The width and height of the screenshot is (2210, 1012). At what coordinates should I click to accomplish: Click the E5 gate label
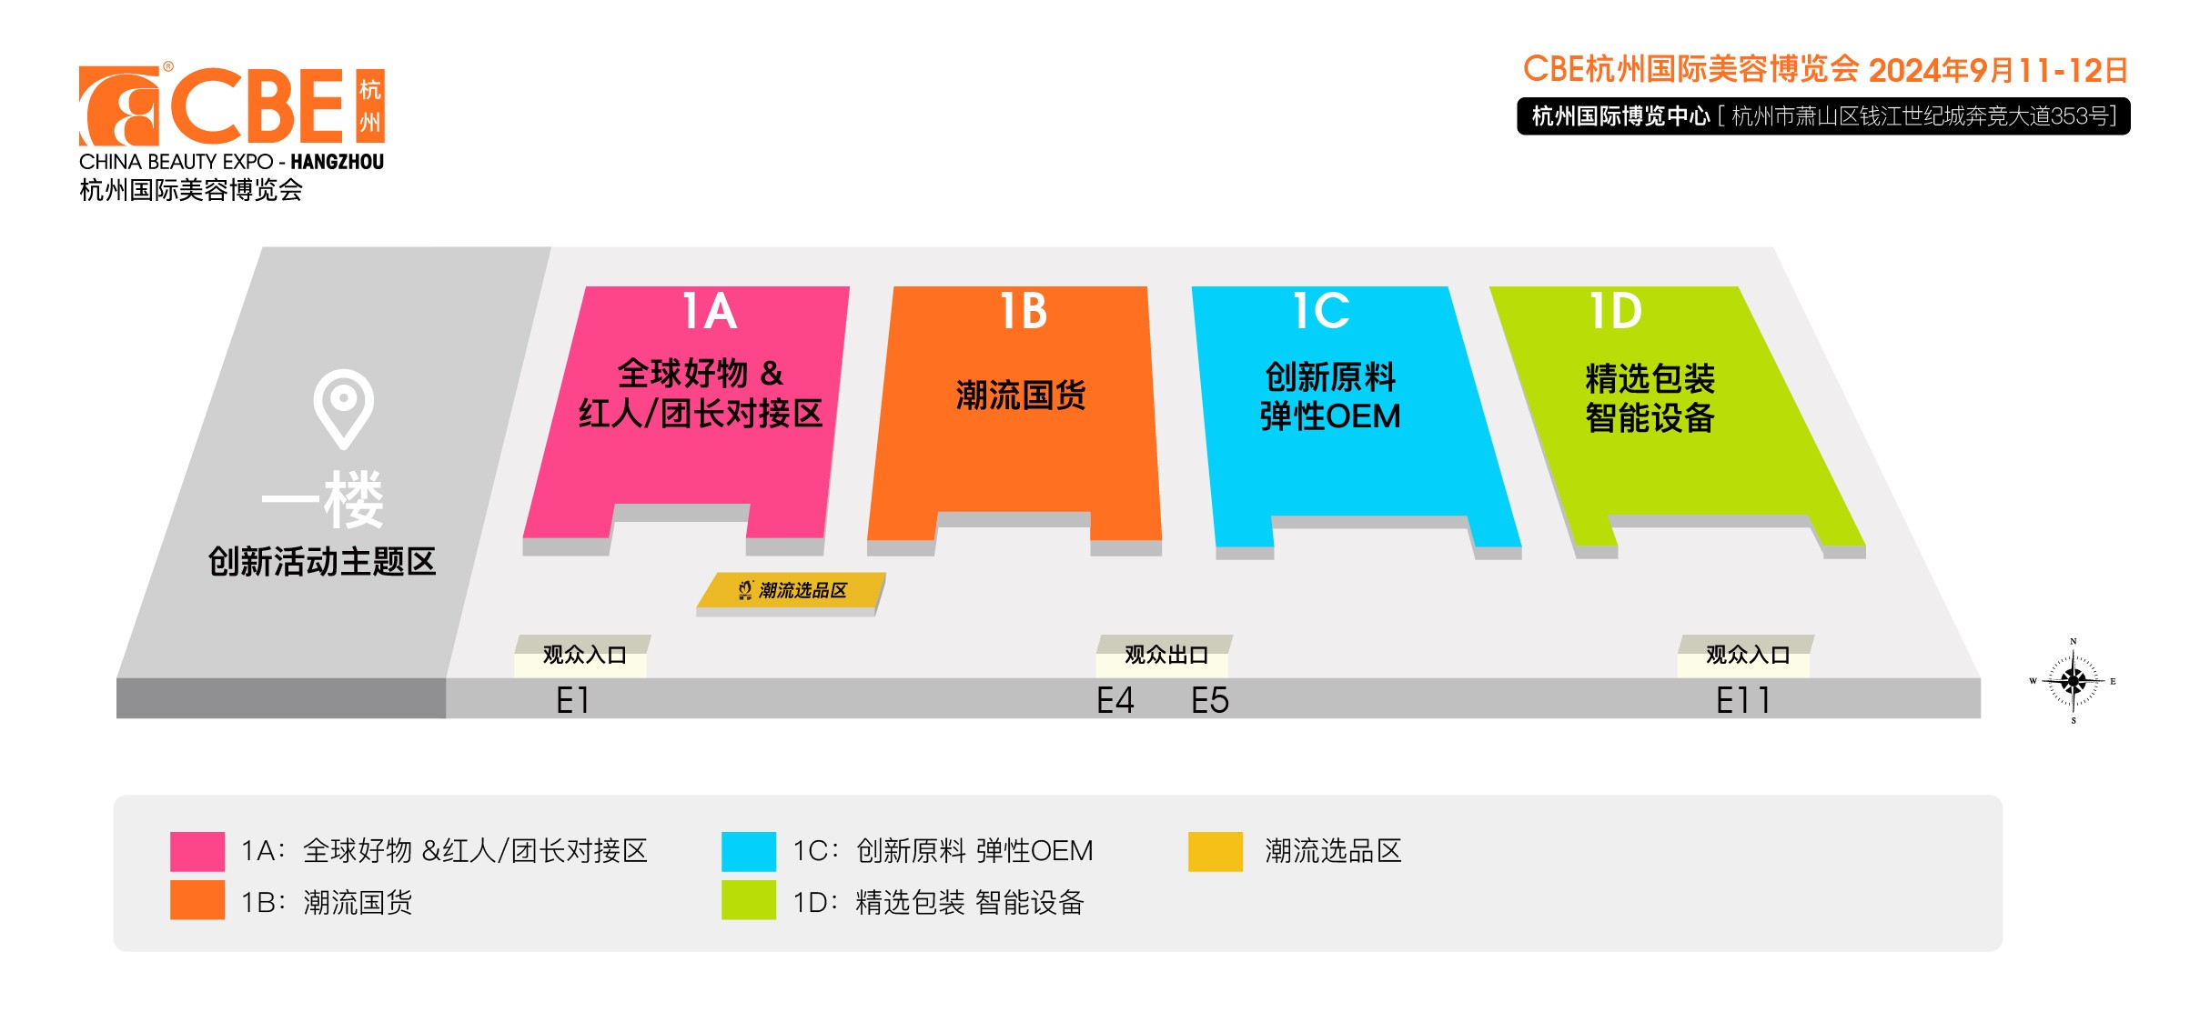pos(1210,700)
